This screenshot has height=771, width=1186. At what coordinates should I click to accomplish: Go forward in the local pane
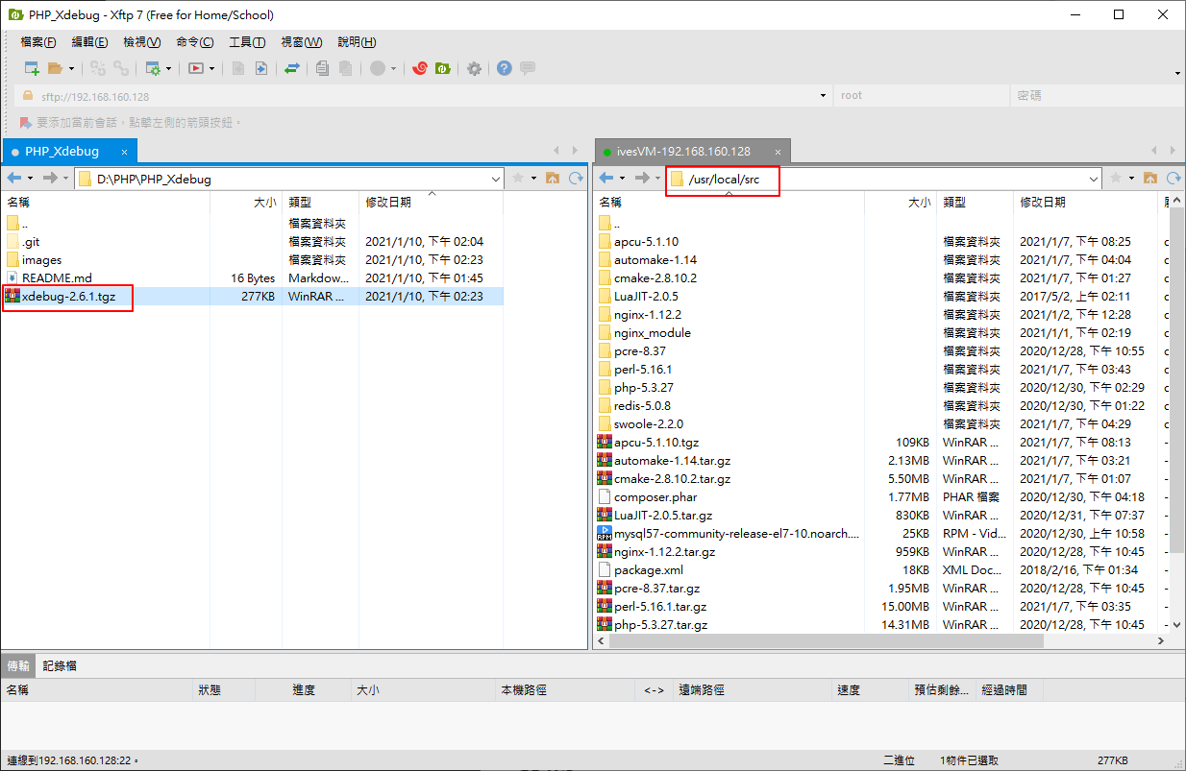pos(52,179)
